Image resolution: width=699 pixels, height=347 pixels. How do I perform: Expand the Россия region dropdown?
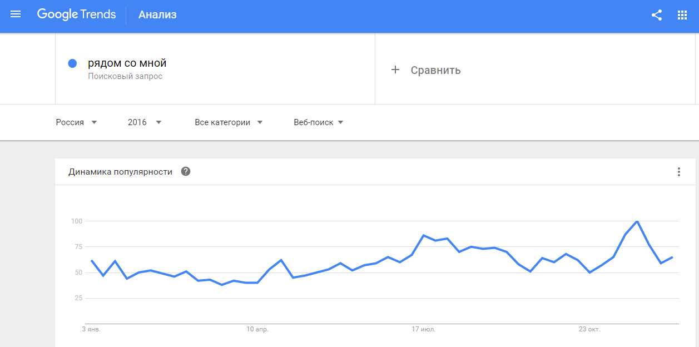pos(77,122)
